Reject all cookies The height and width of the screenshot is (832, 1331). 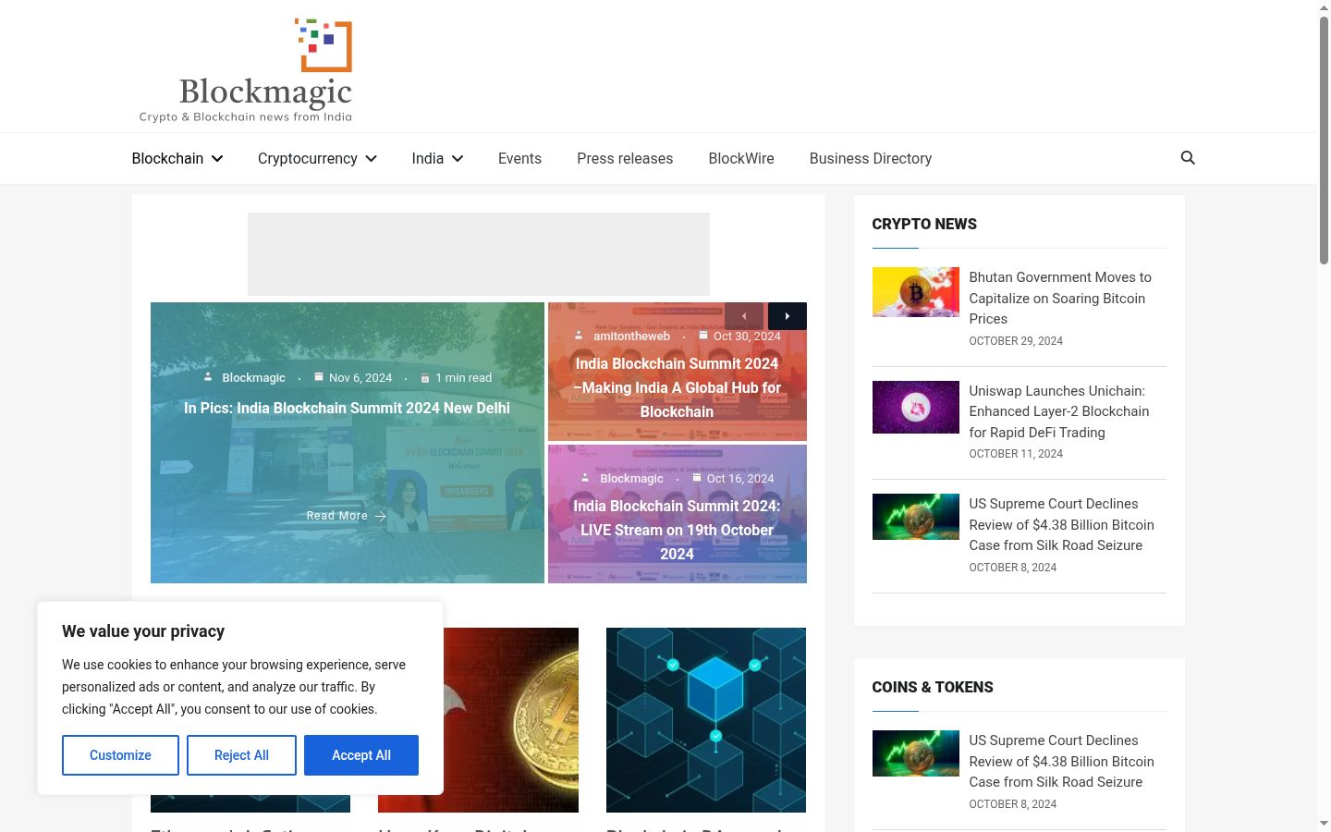pyautogui.click(x=241, y=755)
